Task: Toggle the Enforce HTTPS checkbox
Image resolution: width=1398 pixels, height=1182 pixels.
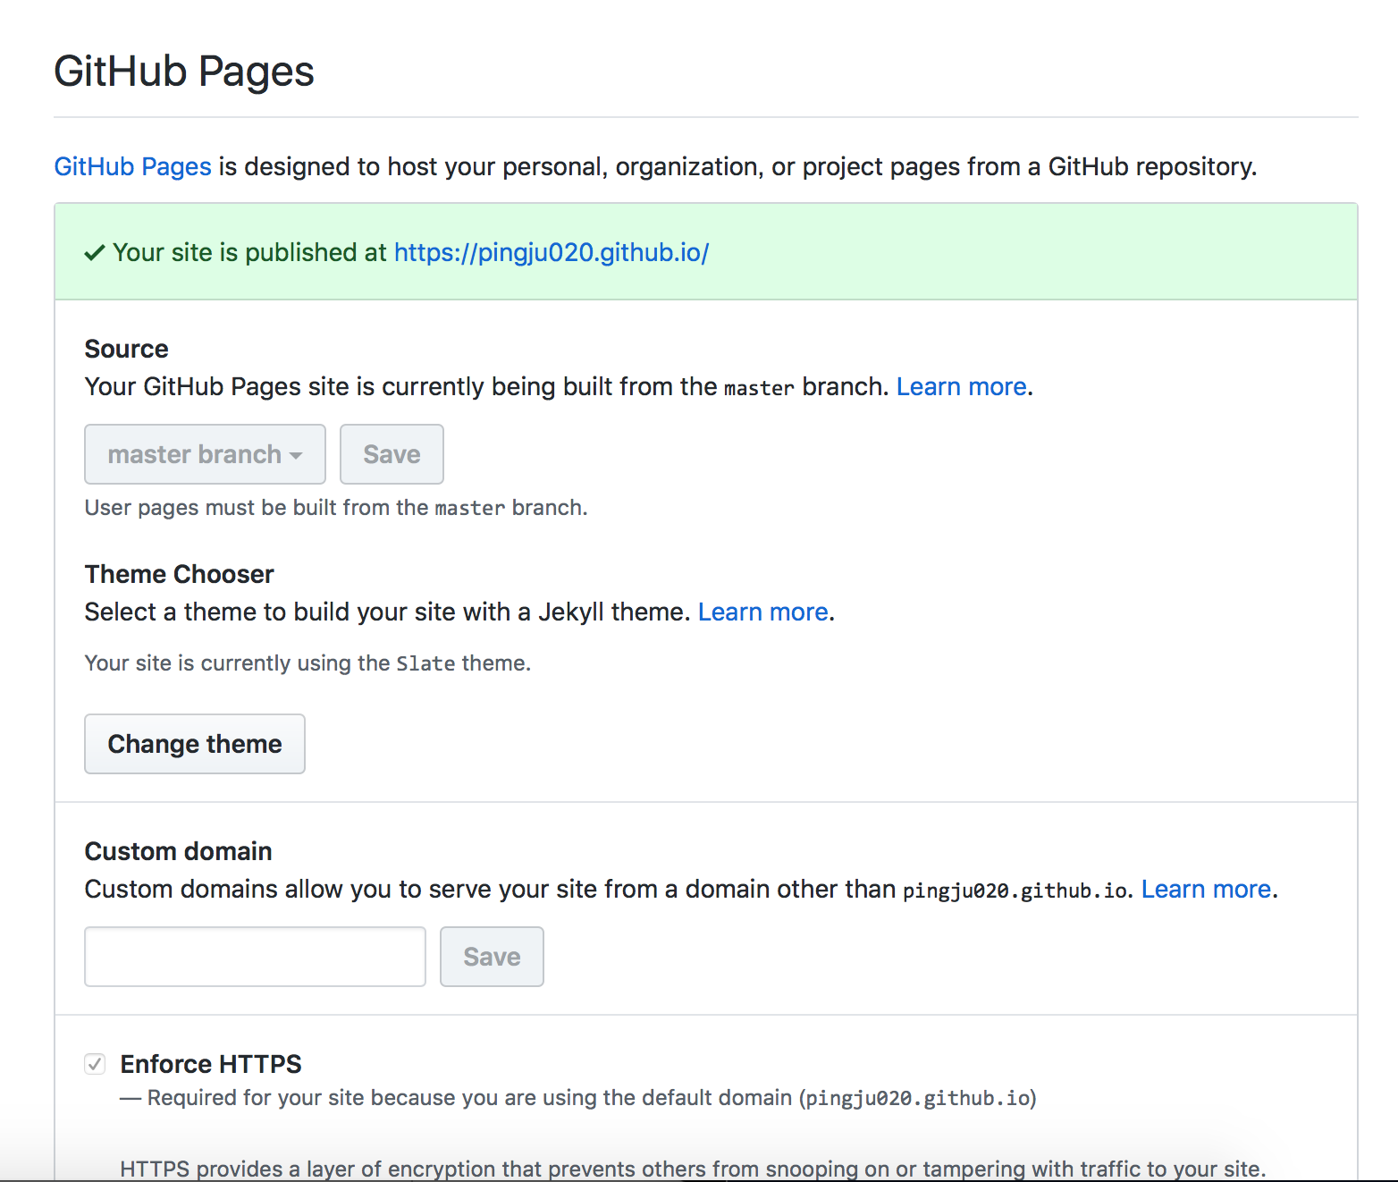Action: pyautogui.click(x=95, y=1064)
